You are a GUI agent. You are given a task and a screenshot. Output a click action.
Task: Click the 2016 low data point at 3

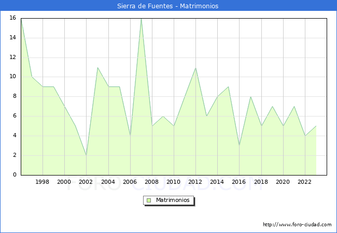point(239,145)
